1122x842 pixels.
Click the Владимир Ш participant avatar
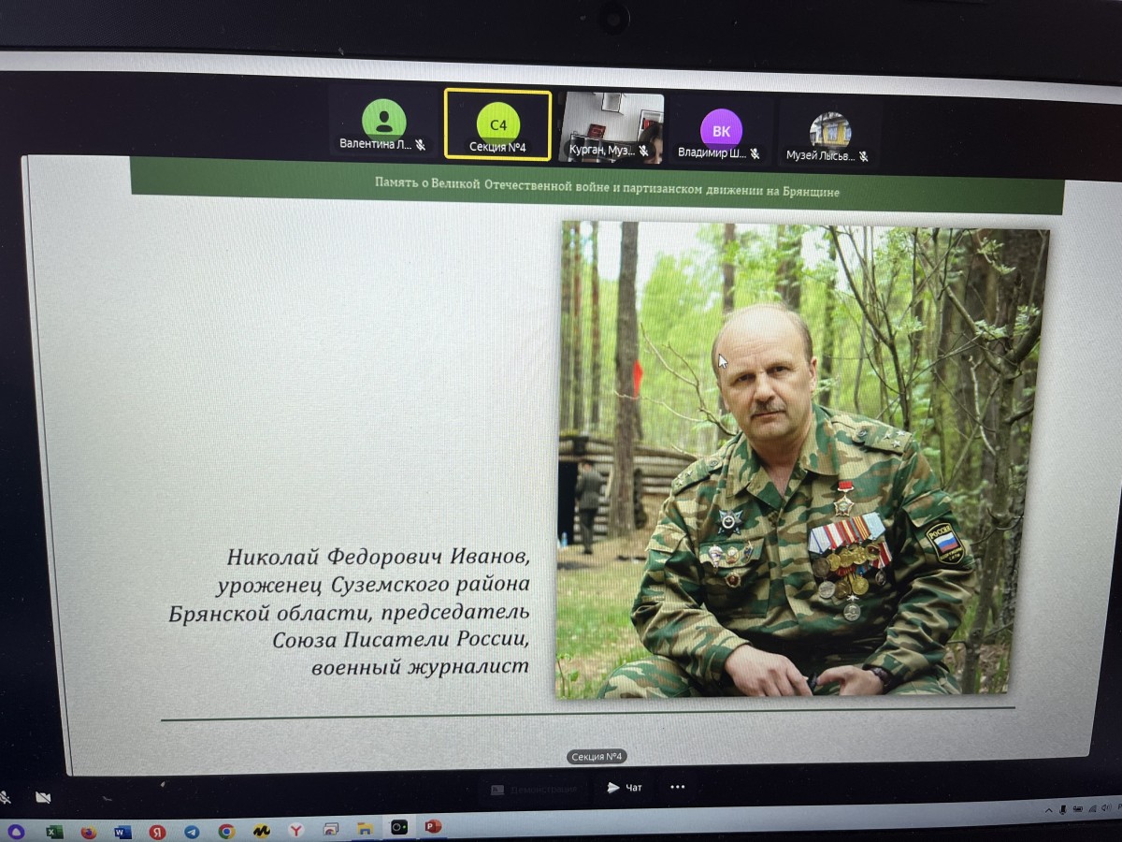pos(720,129)
